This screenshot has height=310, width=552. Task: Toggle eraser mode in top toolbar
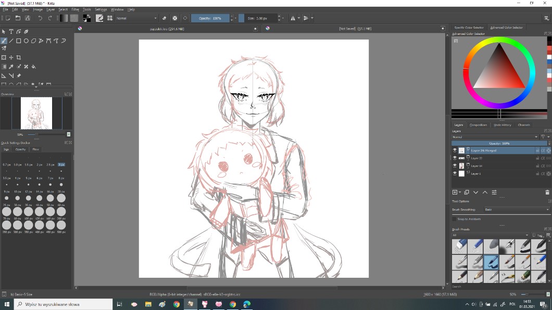tap(165, 18)
